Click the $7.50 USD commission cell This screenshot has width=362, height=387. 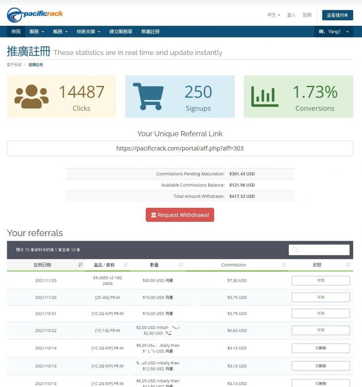pyautogui.click(x=237, y=281)
